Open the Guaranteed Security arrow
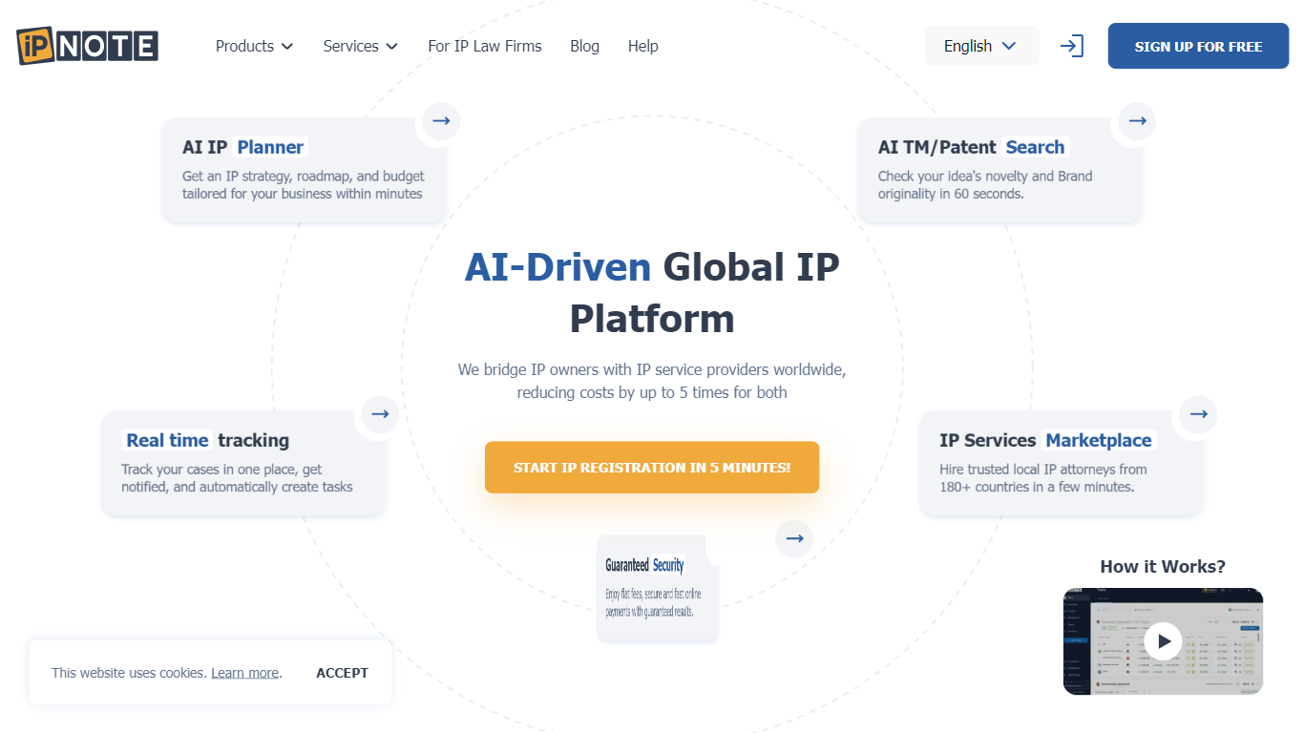1304x733 pixels. pyautogui.click(x=794, y=538)
